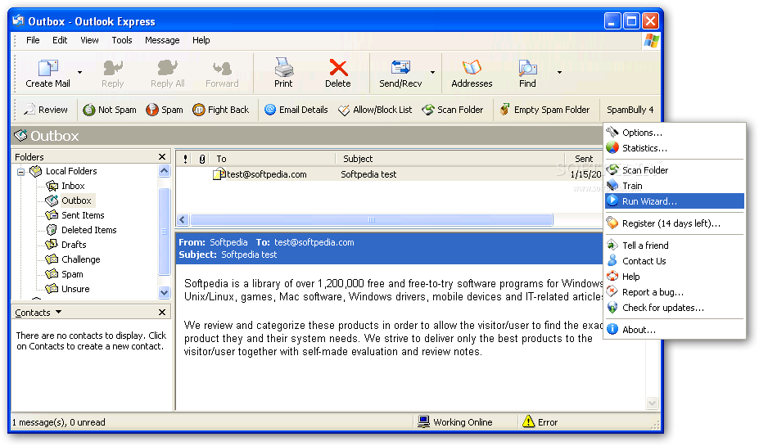Open the Send/Recv dropdown arrow
This screenshot has width=759, height=446.
coord(432,73)
